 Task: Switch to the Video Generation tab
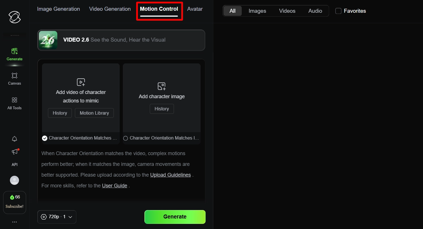click(110, 9)
